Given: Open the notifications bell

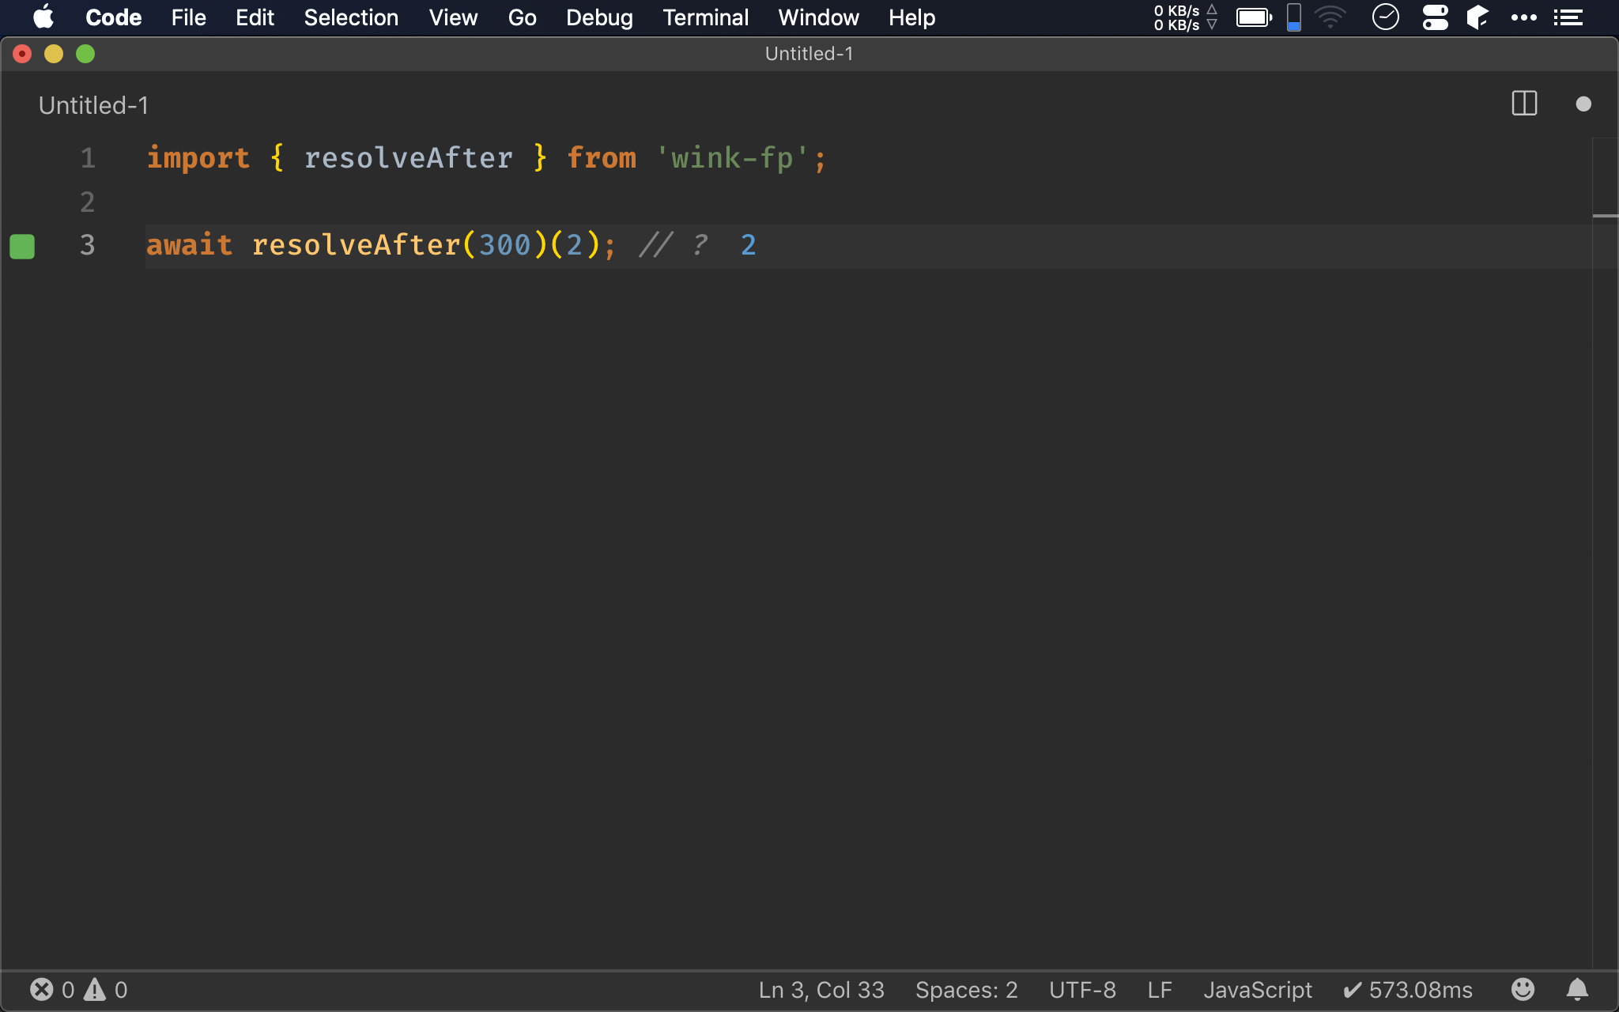Looking at the screenshot, I should point(1577,989).
